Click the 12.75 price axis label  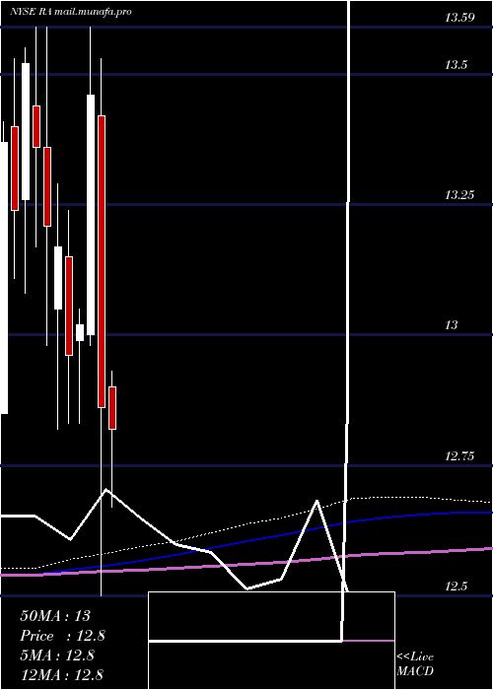click(x=460, y=455)
